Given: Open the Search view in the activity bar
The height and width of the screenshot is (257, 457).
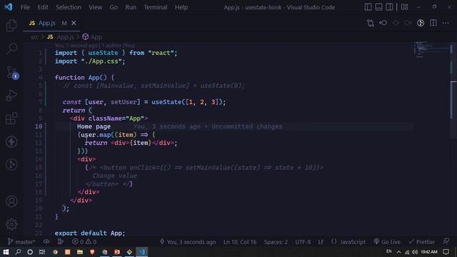Looking at the screenshot, I should [x=11, y=49].
